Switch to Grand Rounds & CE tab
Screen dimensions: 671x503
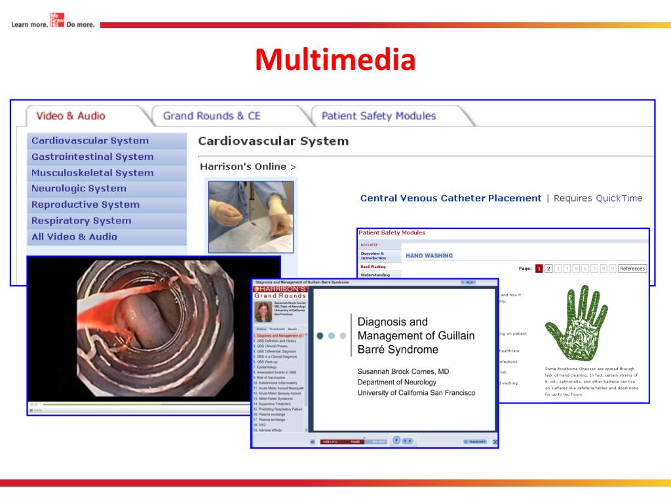pyautogui.click(x=212, y=116)
